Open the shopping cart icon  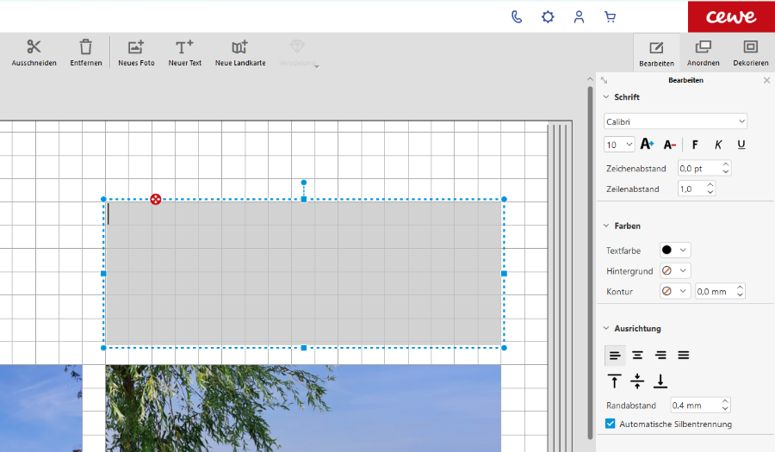pos(611,16)
